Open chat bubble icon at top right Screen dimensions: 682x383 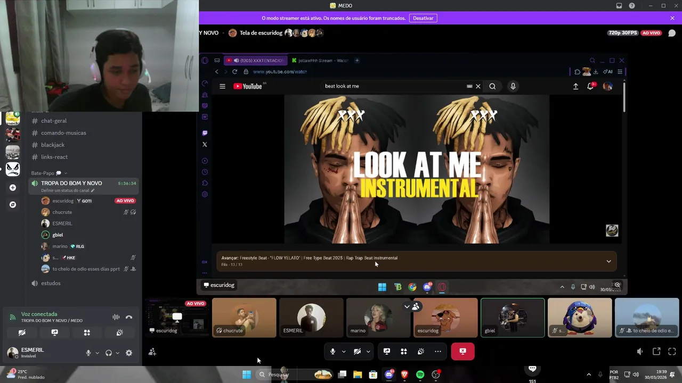pos(671,33)
